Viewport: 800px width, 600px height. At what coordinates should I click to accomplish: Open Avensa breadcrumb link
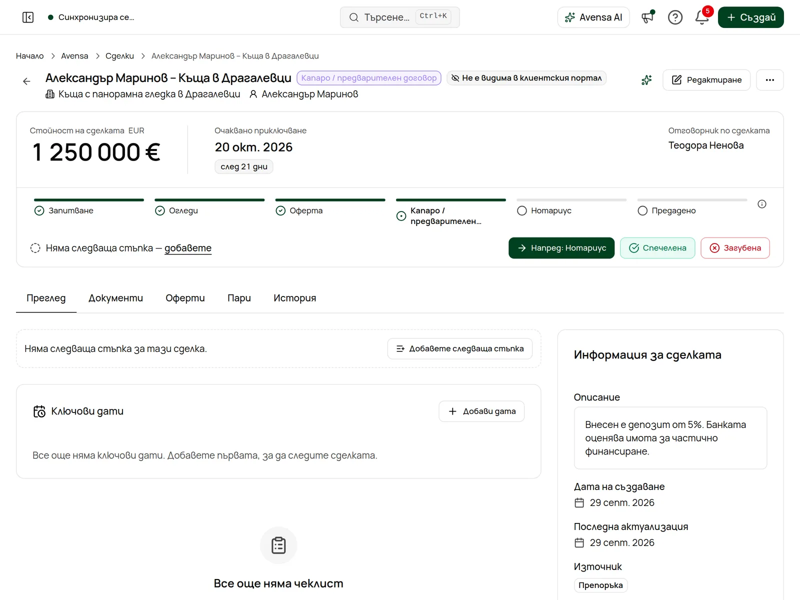click(x=74, y=56)
